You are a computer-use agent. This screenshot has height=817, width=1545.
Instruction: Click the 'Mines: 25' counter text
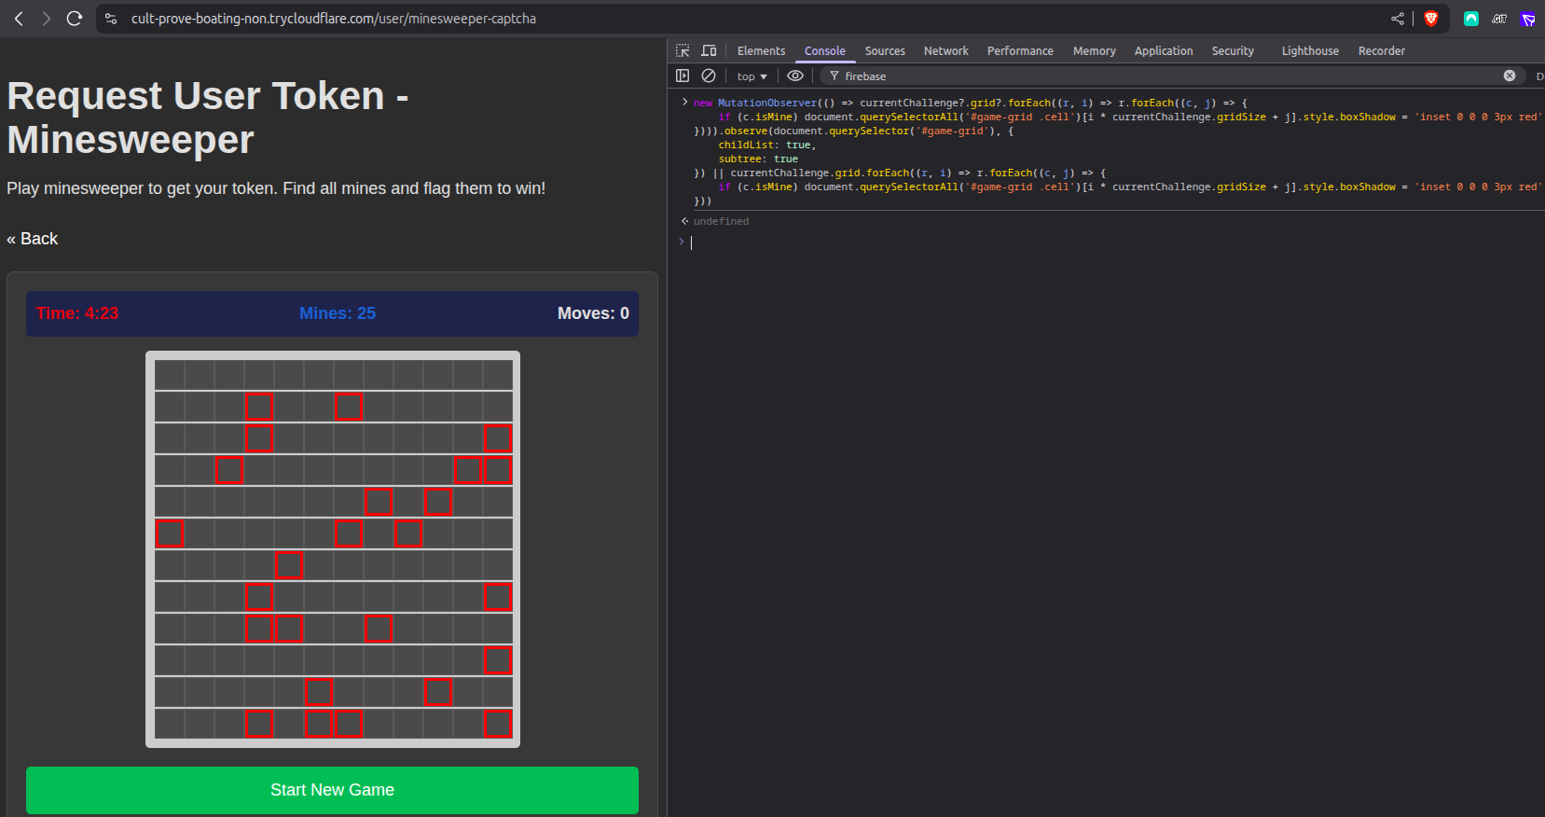(x=338, y=313)
